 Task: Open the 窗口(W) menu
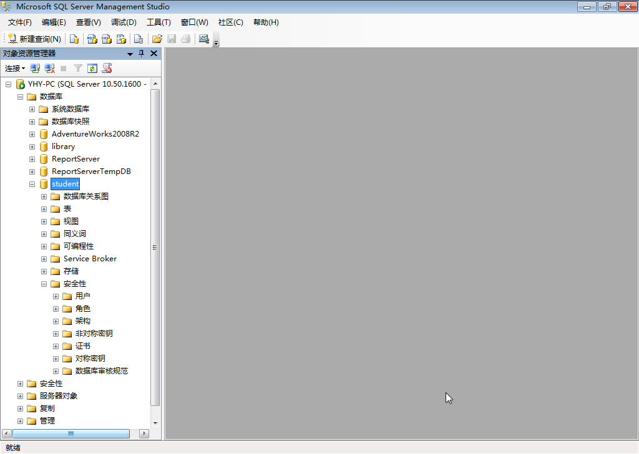tap(195, 22)
